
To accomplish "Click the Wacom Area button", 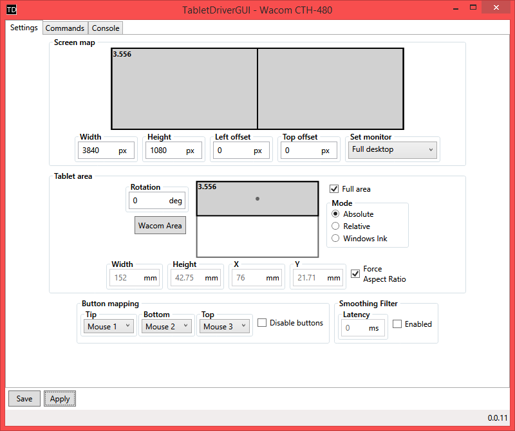I will 160,225.
